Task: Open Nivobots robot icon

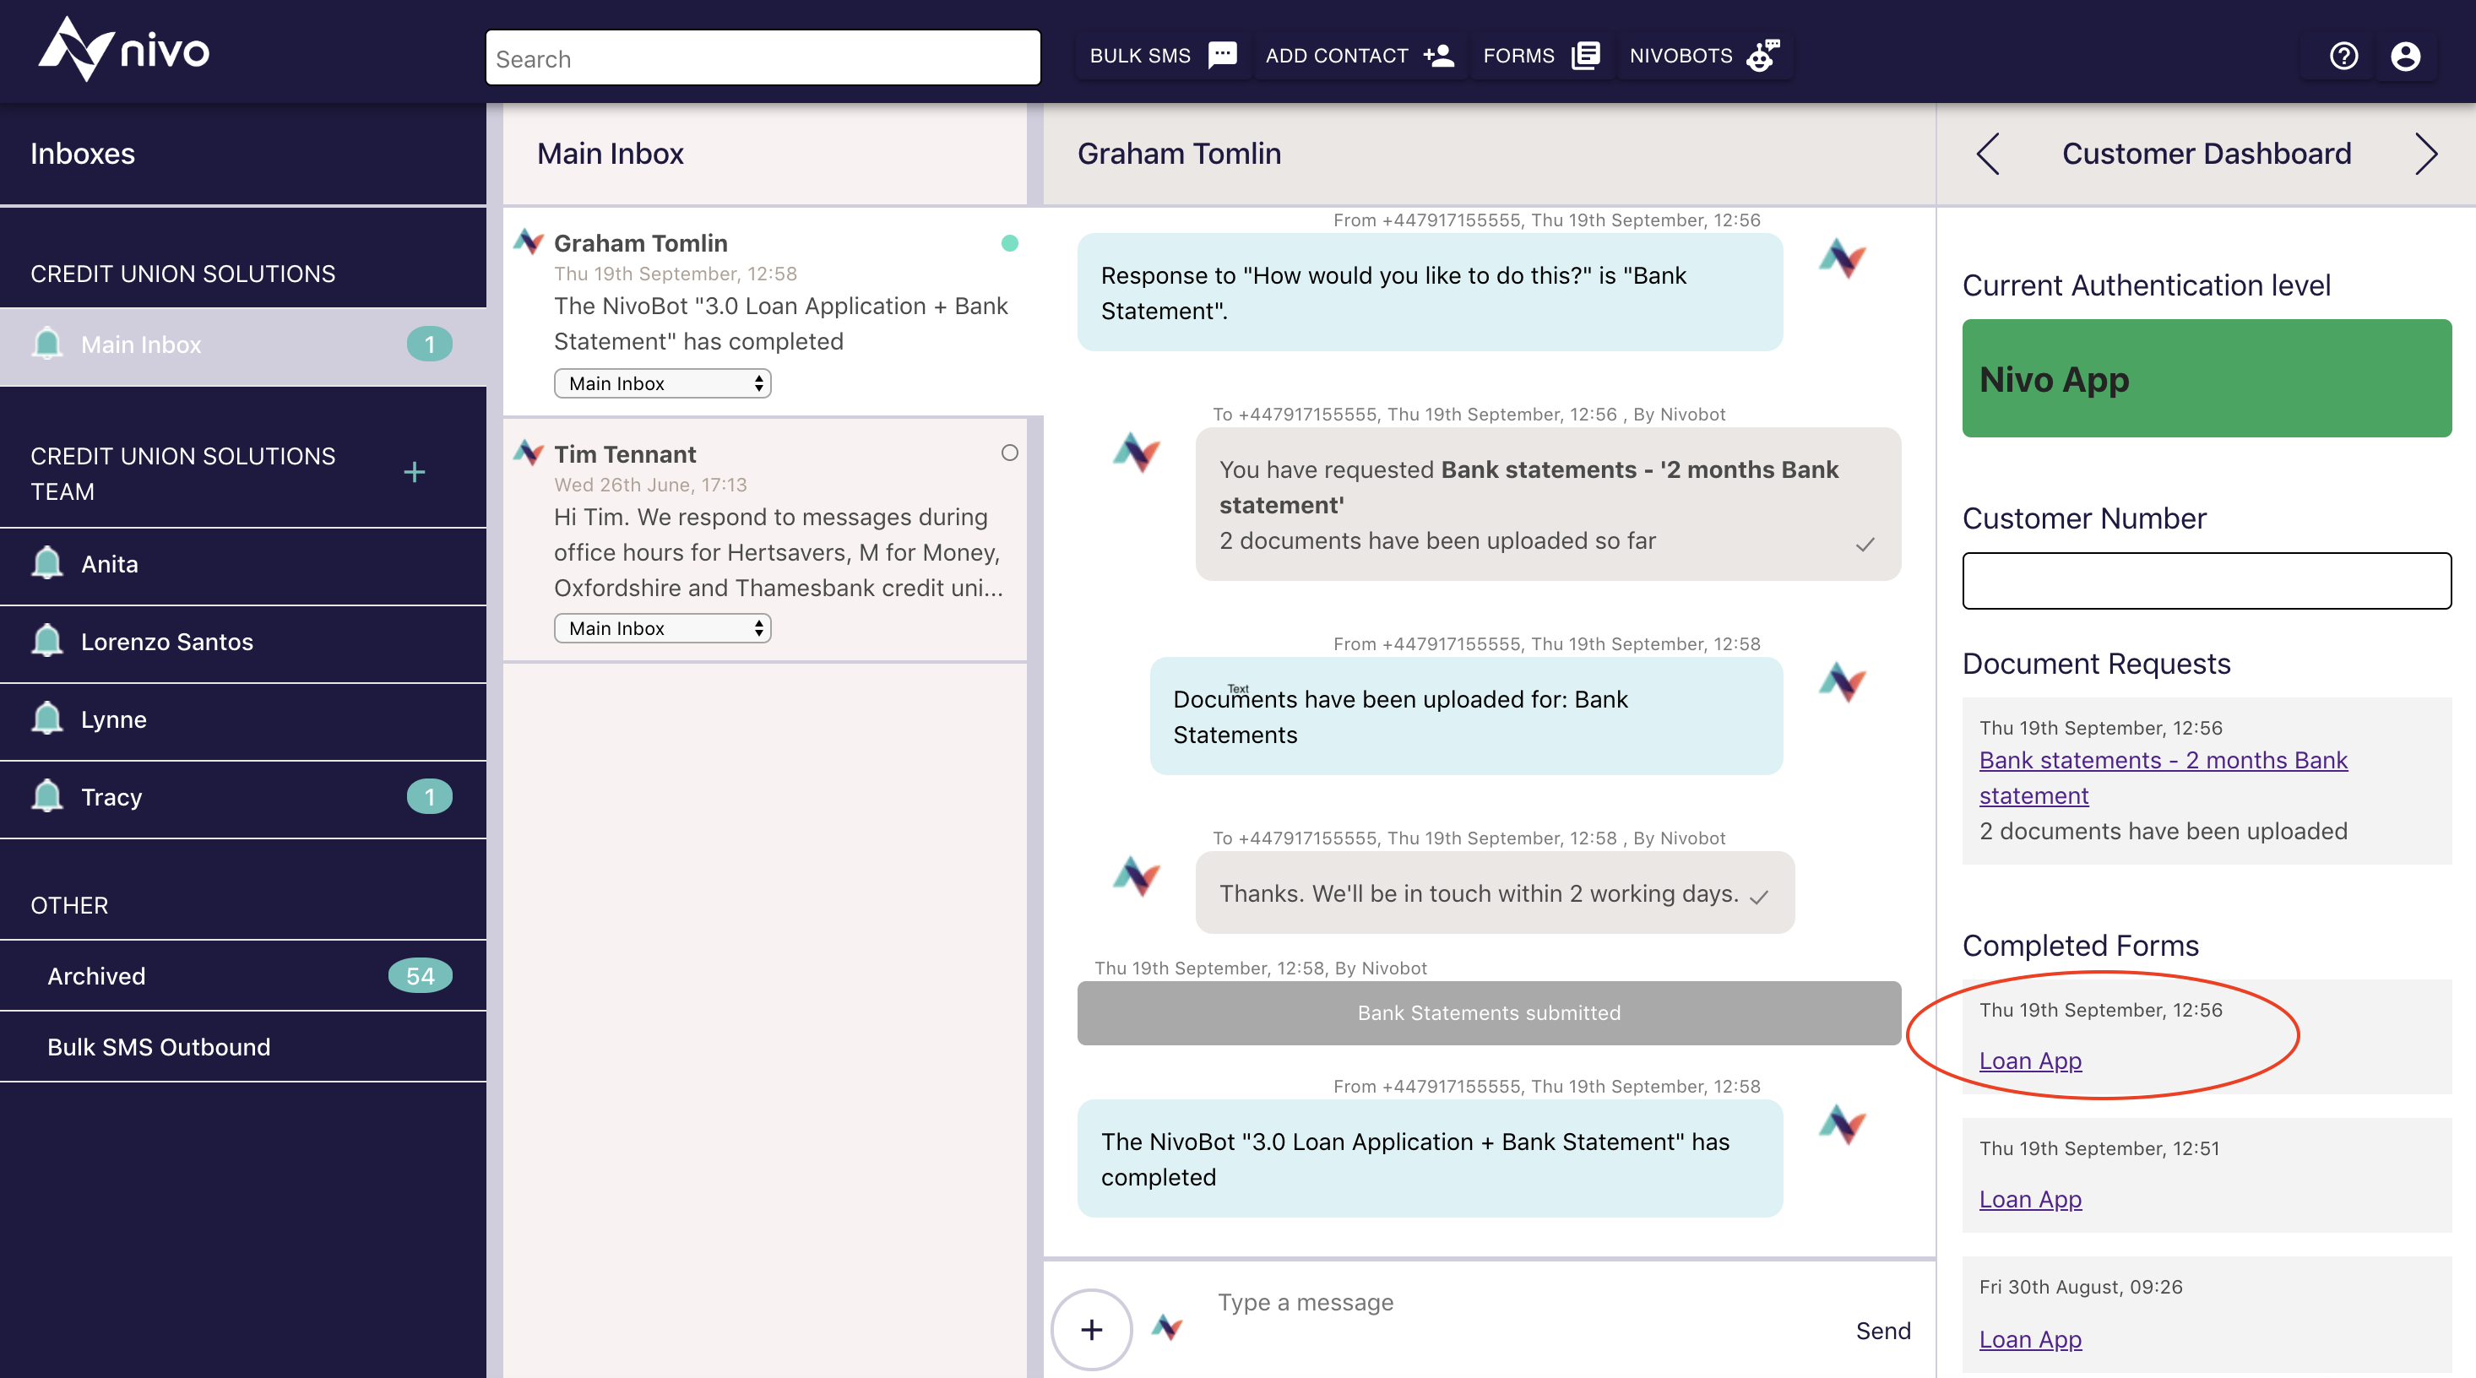Action: [x=1762, y=56]
